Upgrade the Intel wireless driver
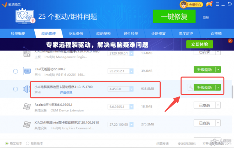 coord(205,70)
